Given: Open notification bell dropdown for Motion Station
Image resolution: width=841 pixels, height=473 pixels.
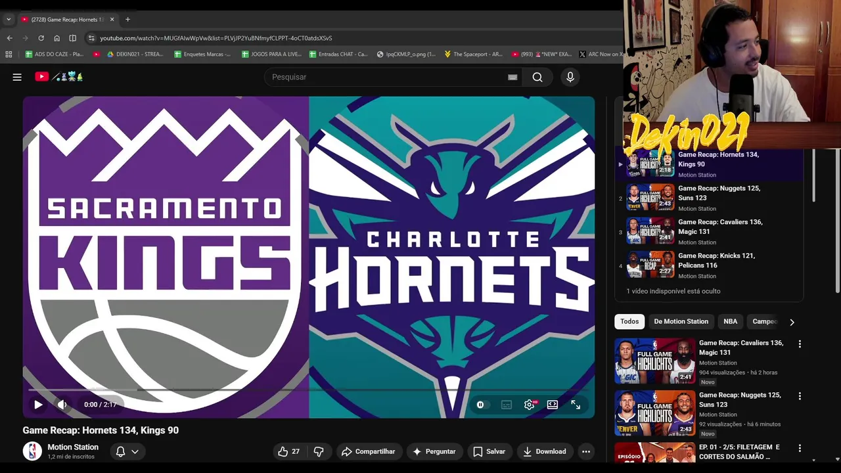Looking at the screenshot, I should coord(127,451).
